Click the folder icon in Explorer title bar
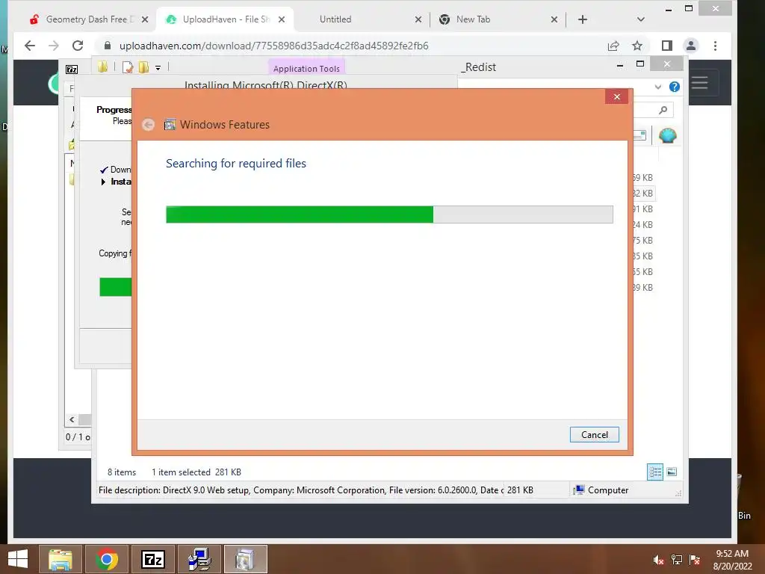The width and height of the screenshot is (765, 574). (102, 67)
